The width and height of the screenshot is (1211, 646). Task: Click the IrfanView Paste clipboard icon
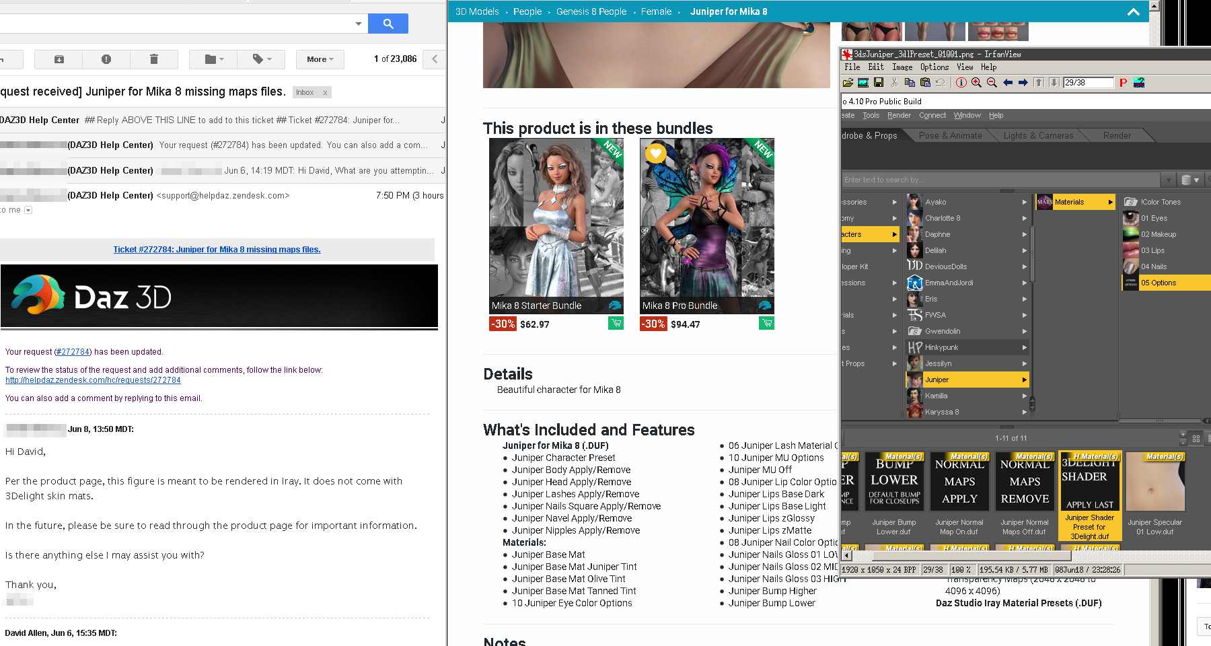pyautogui.click(x=925, y=83)
